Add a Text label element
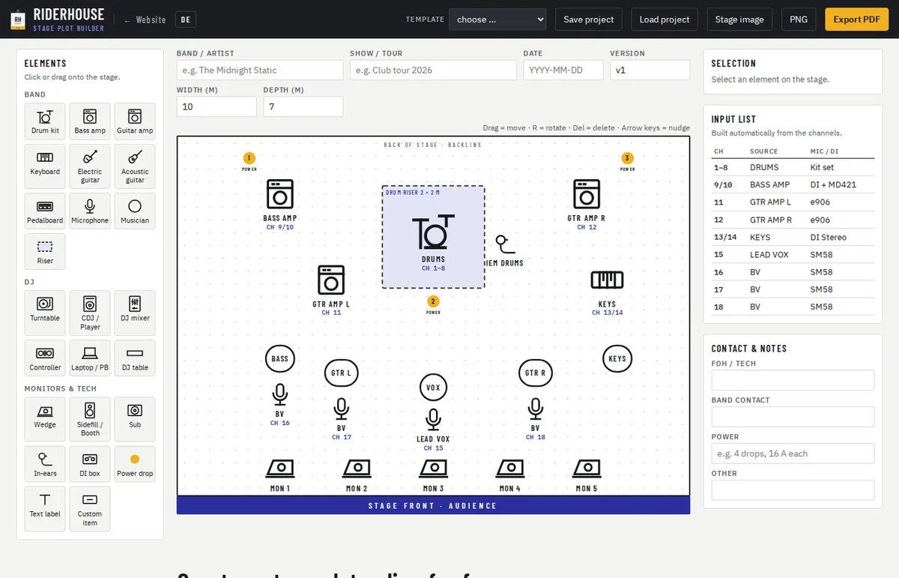This screenshot has height=578, width=899. point(45,508)
